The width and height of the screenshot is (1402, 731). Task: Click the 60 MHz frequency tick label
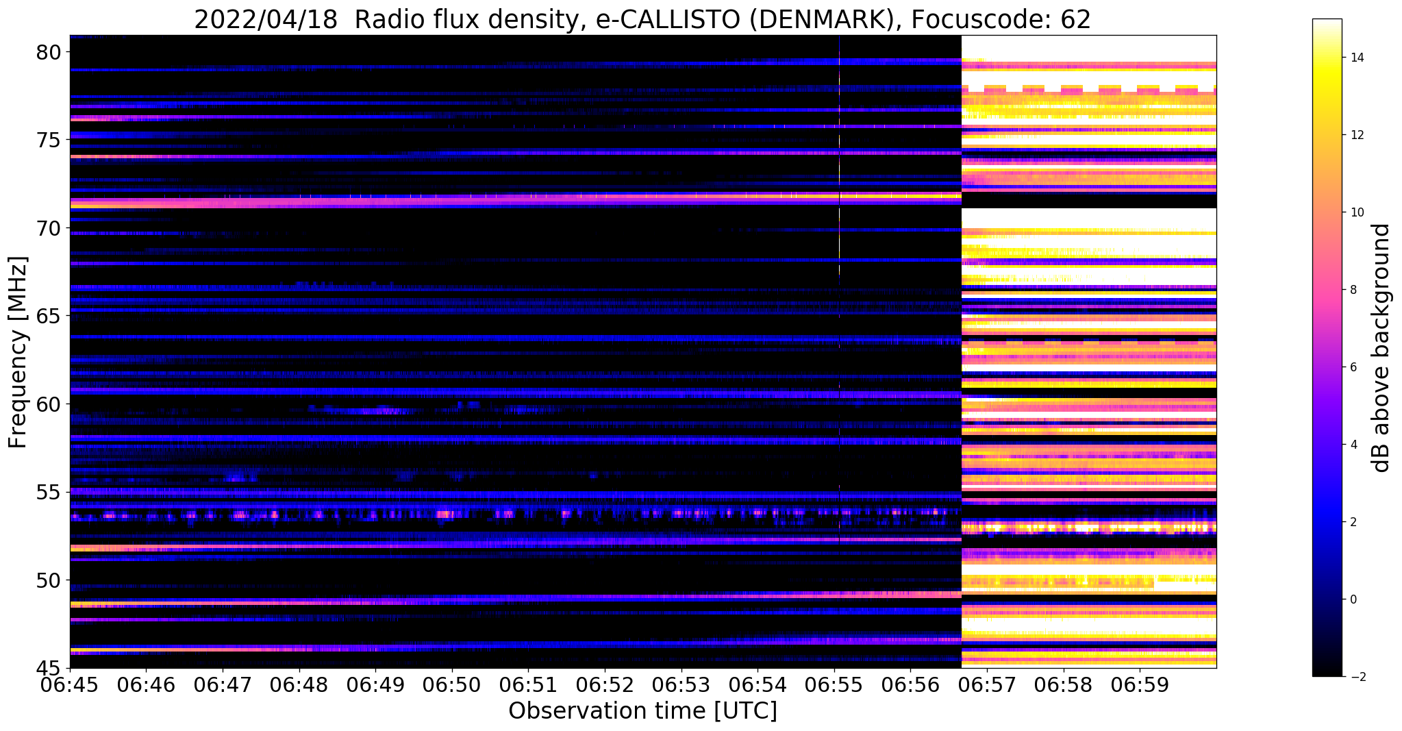click(48, 404)
